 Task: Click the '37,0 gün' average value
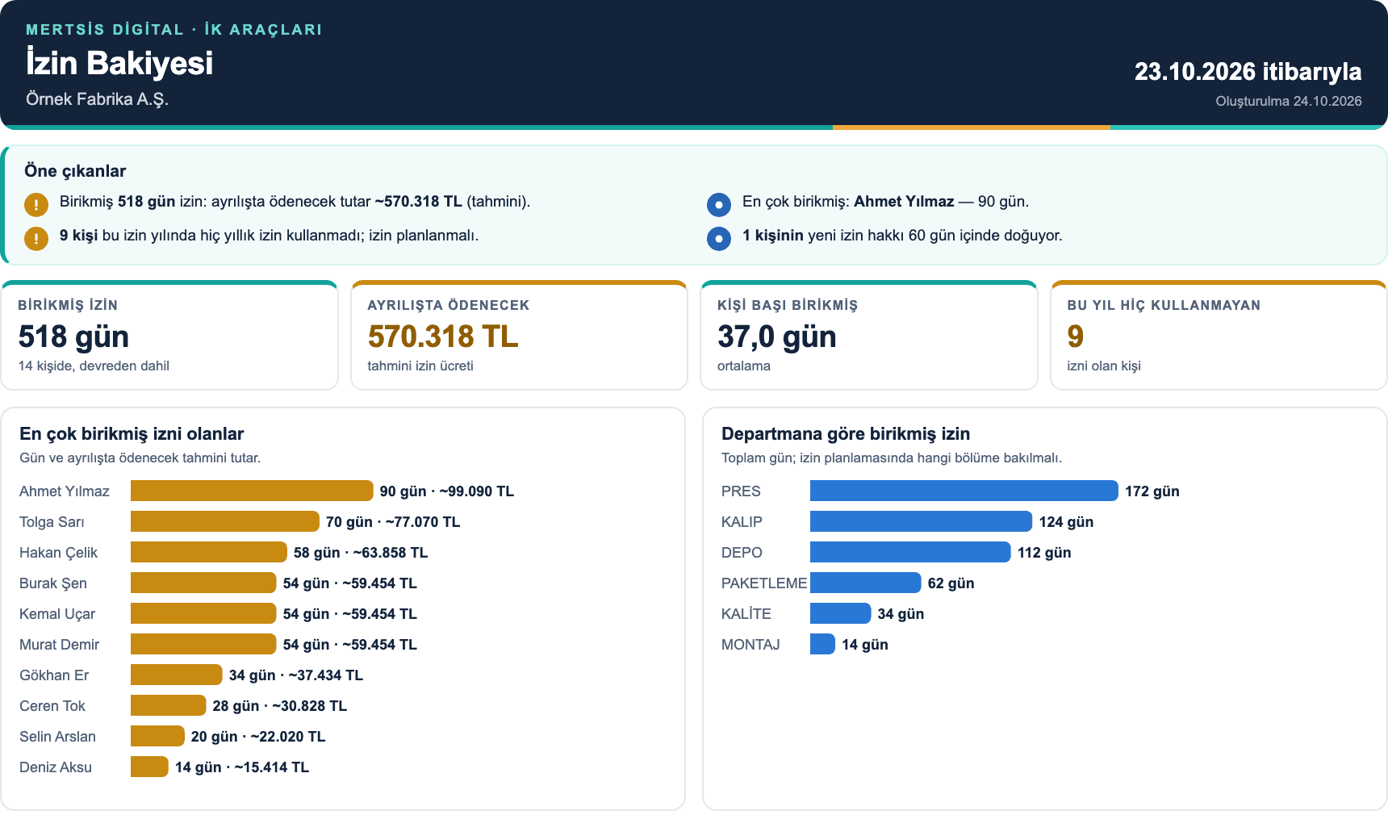(x=776, y=336)
